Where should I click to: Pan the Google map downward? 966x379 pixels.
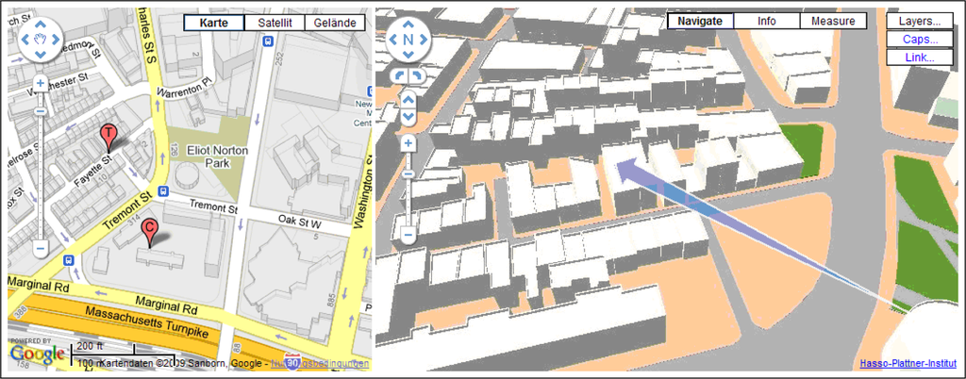[x=40, y=54]
